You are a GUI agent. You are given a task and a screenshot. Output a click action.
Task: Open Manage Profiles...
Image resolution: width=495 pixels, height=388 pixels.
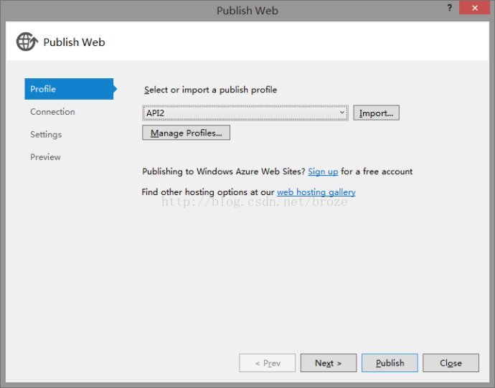186,133
